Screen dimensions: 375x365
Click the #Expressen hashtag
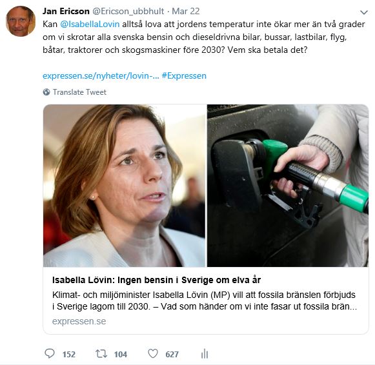point(184,75)
